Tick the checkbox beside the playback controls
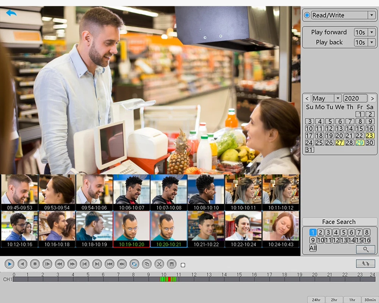The width and height of the screenshot is (379, 303). (x=183, y=265)
